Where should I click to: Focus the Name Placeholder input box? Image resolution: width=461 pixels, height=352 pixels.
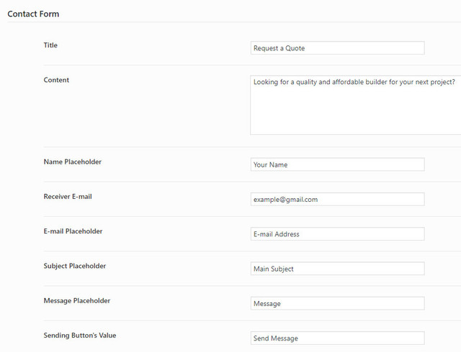337,165
